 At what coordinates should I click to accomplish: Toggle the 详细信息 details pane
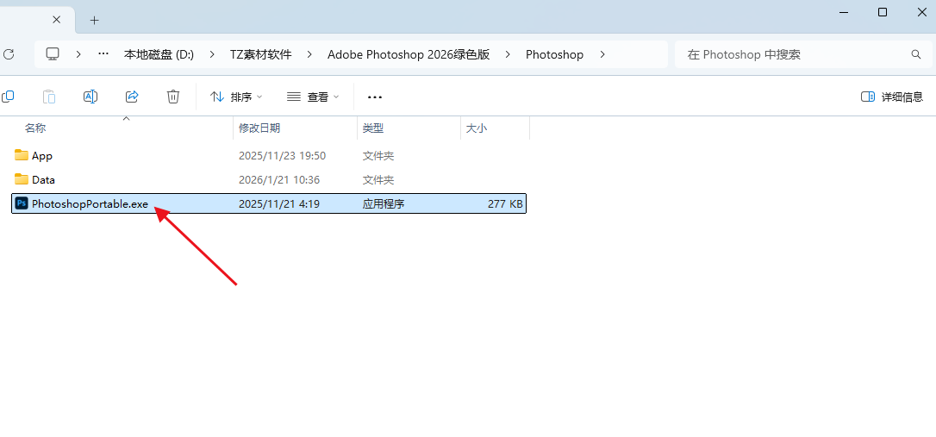tap(892, 97)
